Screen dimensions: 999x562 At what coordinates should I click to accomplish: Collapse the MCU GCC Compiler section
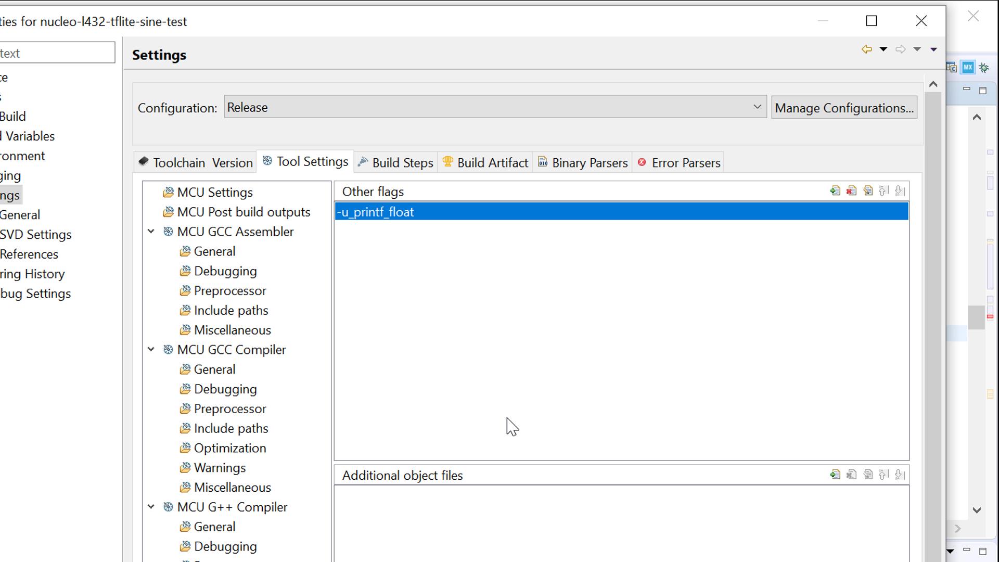pyautogui.click(x=151, y=349)
